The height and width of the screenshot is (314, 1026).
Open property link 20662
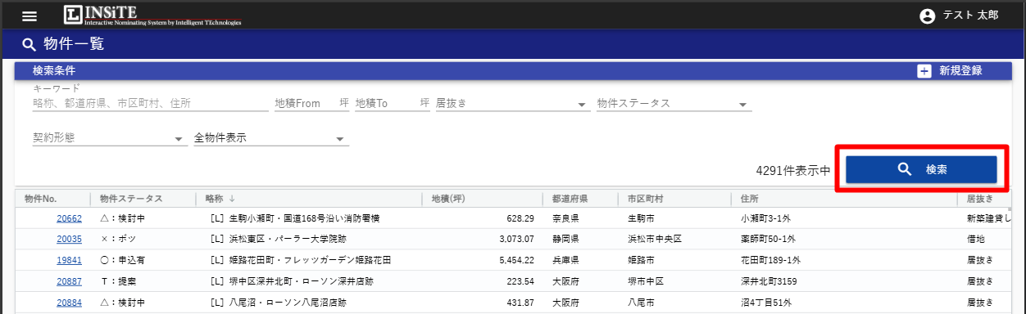pos(69,218)
